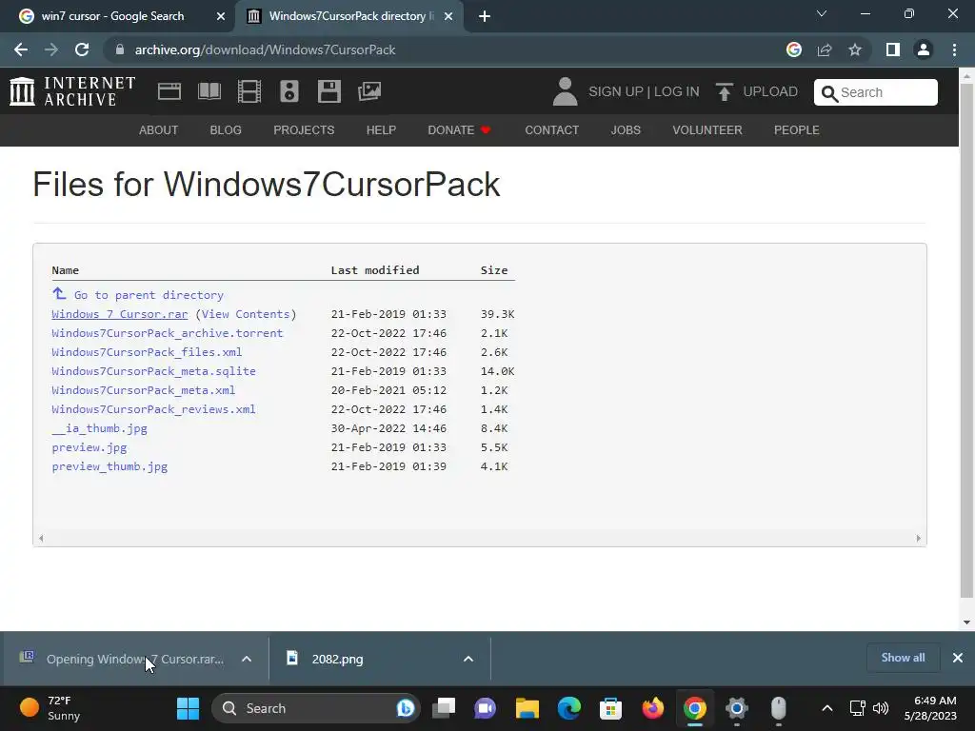
Task: Open the Software floppy disk icon
Action: pyautogui.click(x=328, y=91)
